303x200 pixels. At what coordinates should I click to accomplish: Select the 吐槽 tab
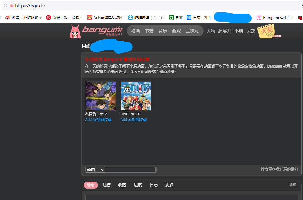[106, 185]
